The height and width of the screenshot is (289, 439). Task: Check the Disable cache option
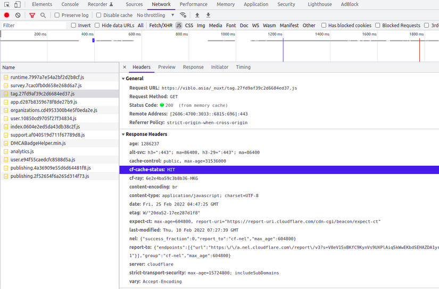(x=99, y=15)
